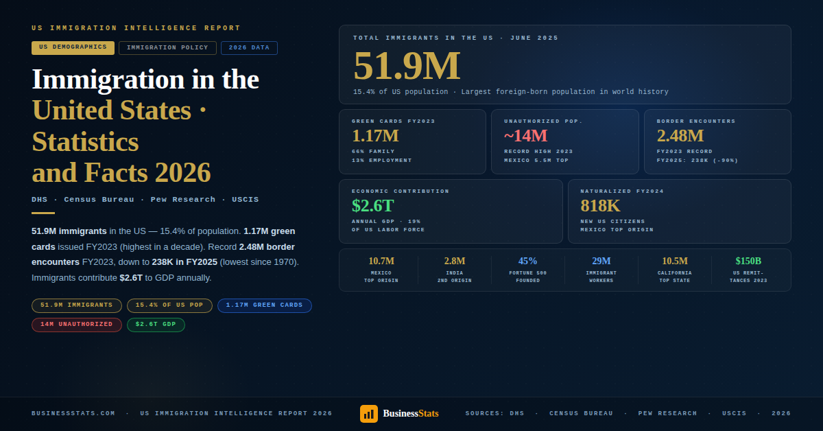Click the green $2.6T GDP badge
Image resolution: width=823 pixels, height=431 pixels.
click(x=156, y=325)
